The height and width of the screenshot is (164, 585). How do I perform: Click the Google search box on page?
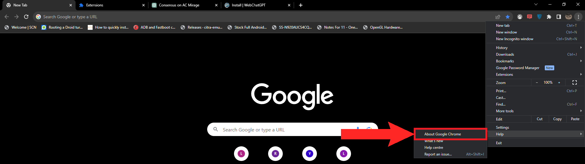(292, 129)
